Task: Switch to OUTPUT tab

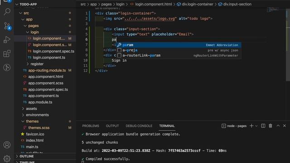Action: click(x=112, y=126)
